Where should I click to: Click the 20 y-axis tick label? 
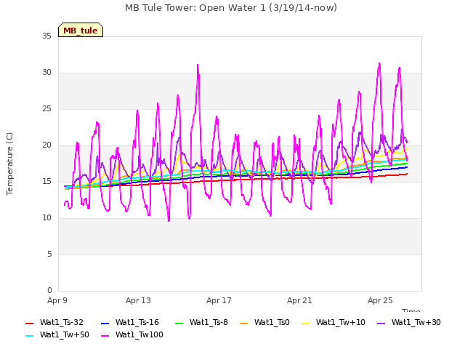pos(46,145)
